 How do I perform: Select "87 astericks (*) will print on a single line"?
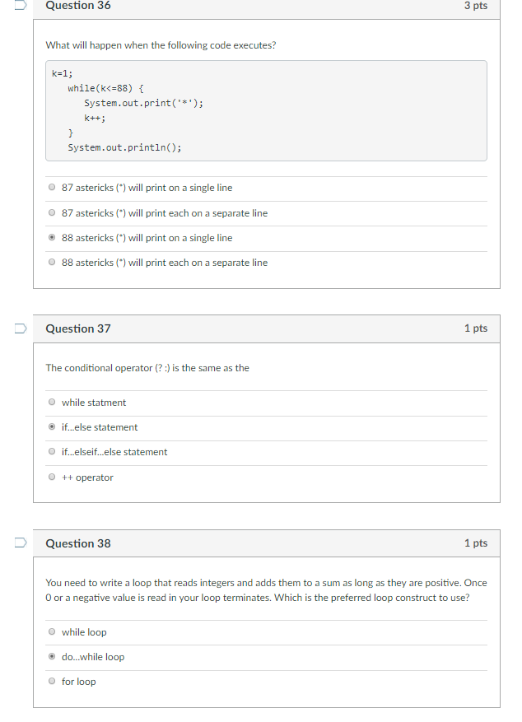(x=51, y=188)
